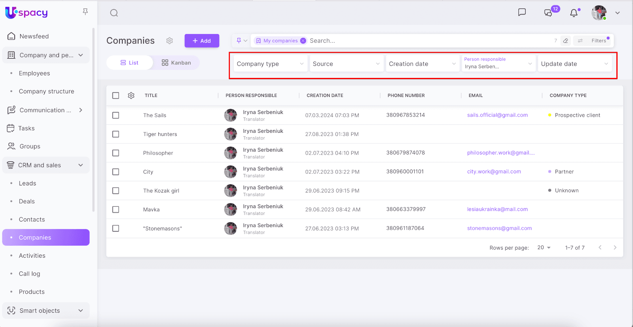Open chats icon with 12 badge
The image size is (633, 327).
[x=548, y=13]
